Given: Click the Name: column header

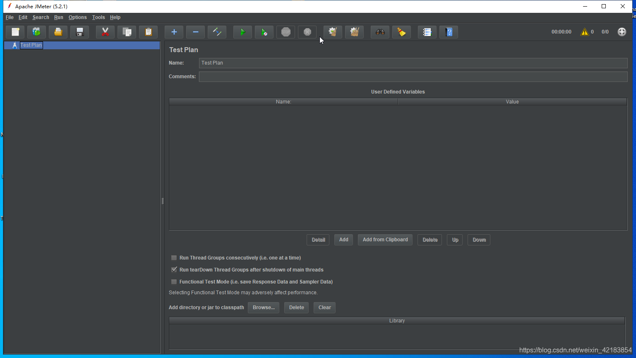Looking at the screenshot, I should [283, 102].
